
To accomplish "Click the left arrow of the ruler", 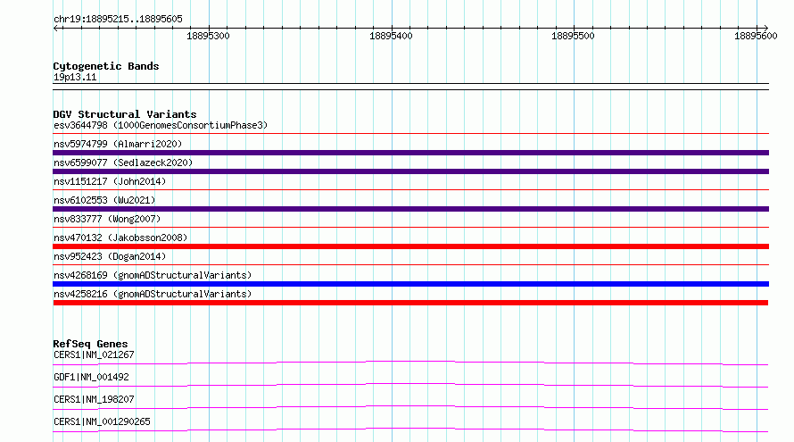I will click(56, 29).
